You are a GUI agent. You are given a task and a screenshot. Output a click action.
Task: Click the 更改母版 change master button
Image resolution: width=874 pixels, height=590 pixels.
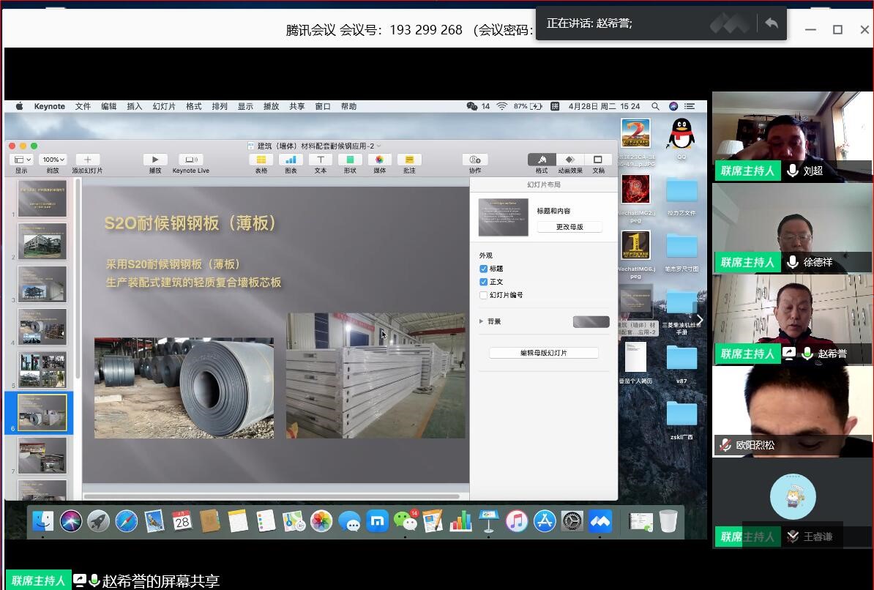(x=569, y=227)
